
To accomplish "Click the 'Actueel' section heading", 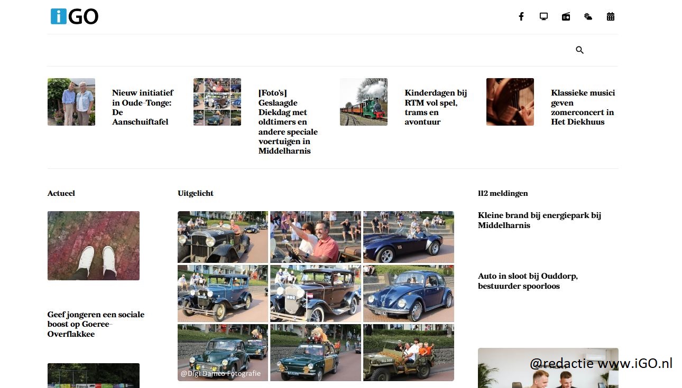I will tap(61, 193).
